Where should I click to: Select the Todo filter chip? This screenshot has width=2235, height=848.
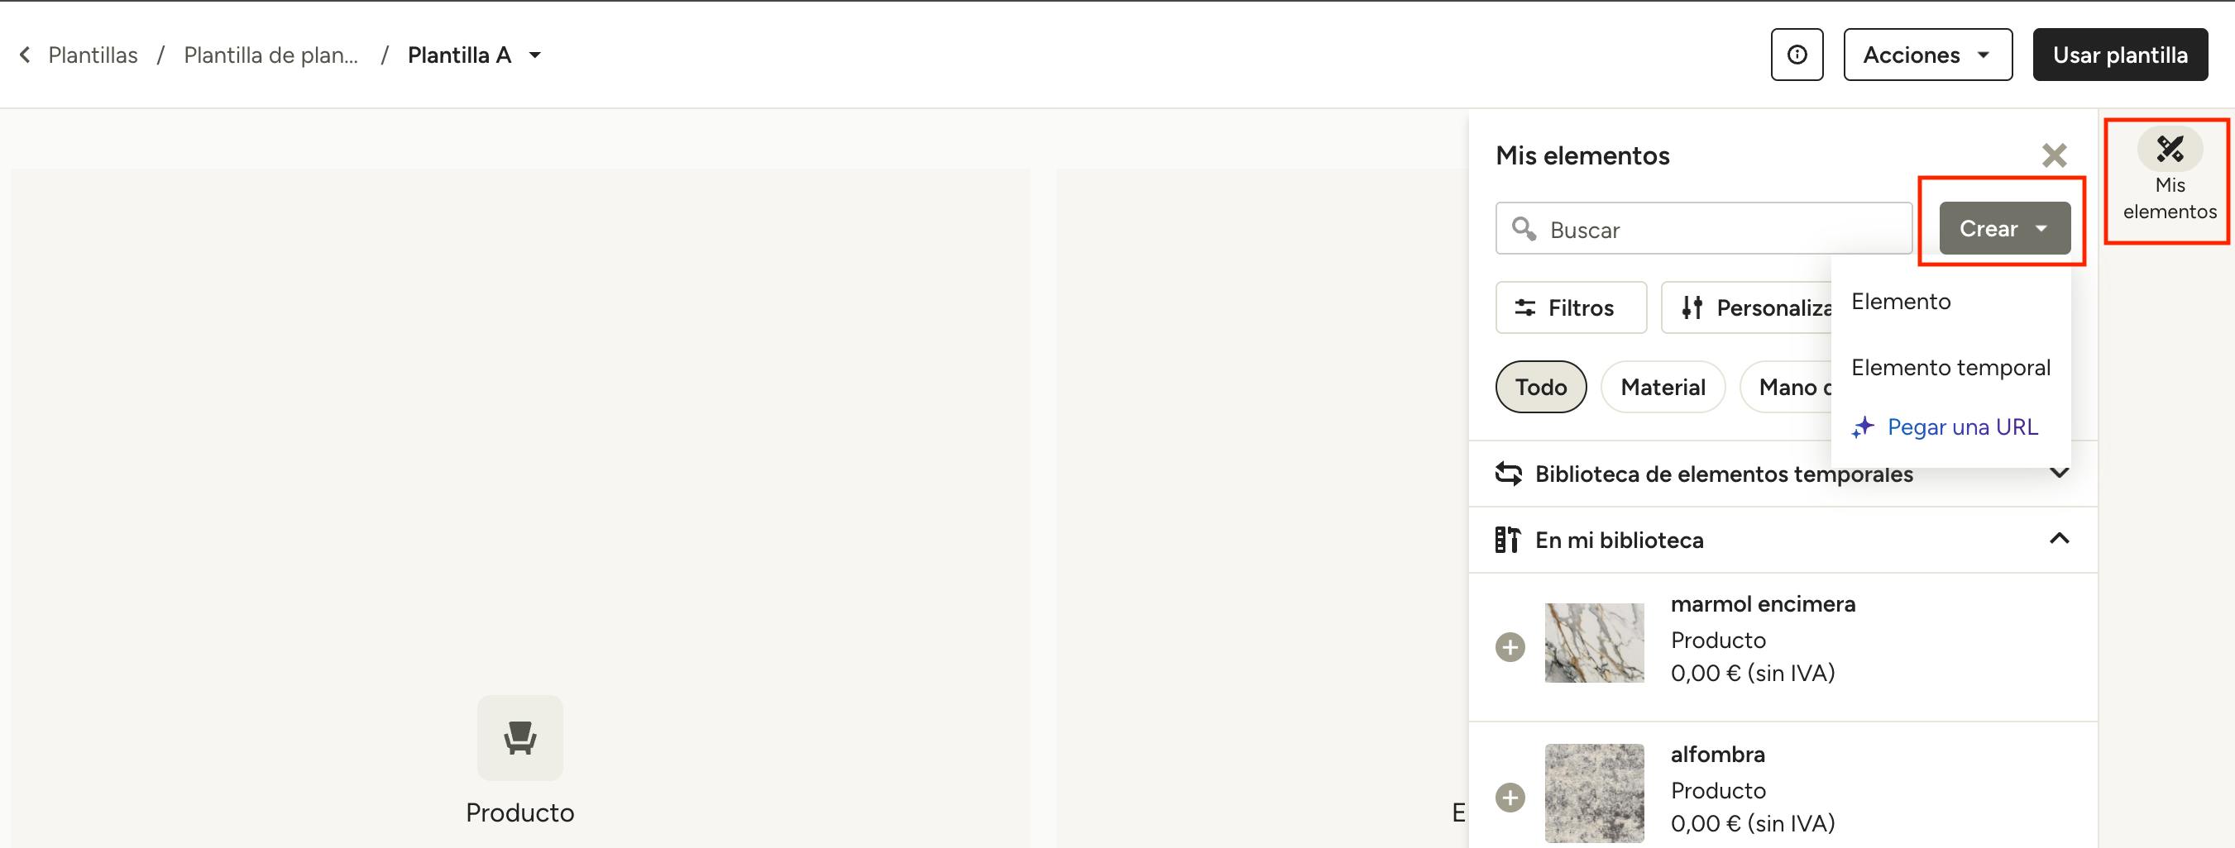pyautogui.click(x=1541, y=387)
